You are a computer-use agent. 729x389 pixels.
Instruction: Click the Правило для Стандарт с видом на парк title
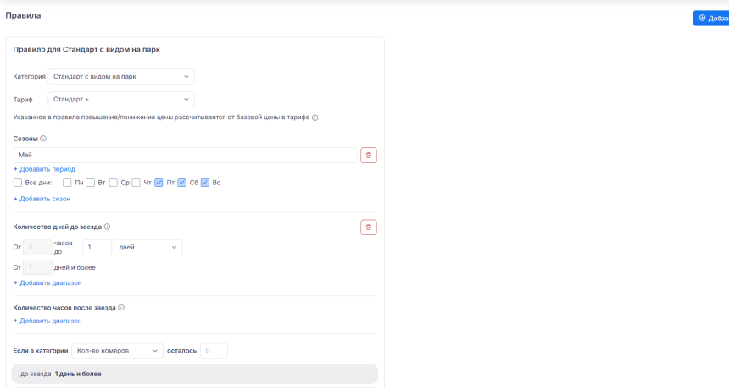(86, 49)
